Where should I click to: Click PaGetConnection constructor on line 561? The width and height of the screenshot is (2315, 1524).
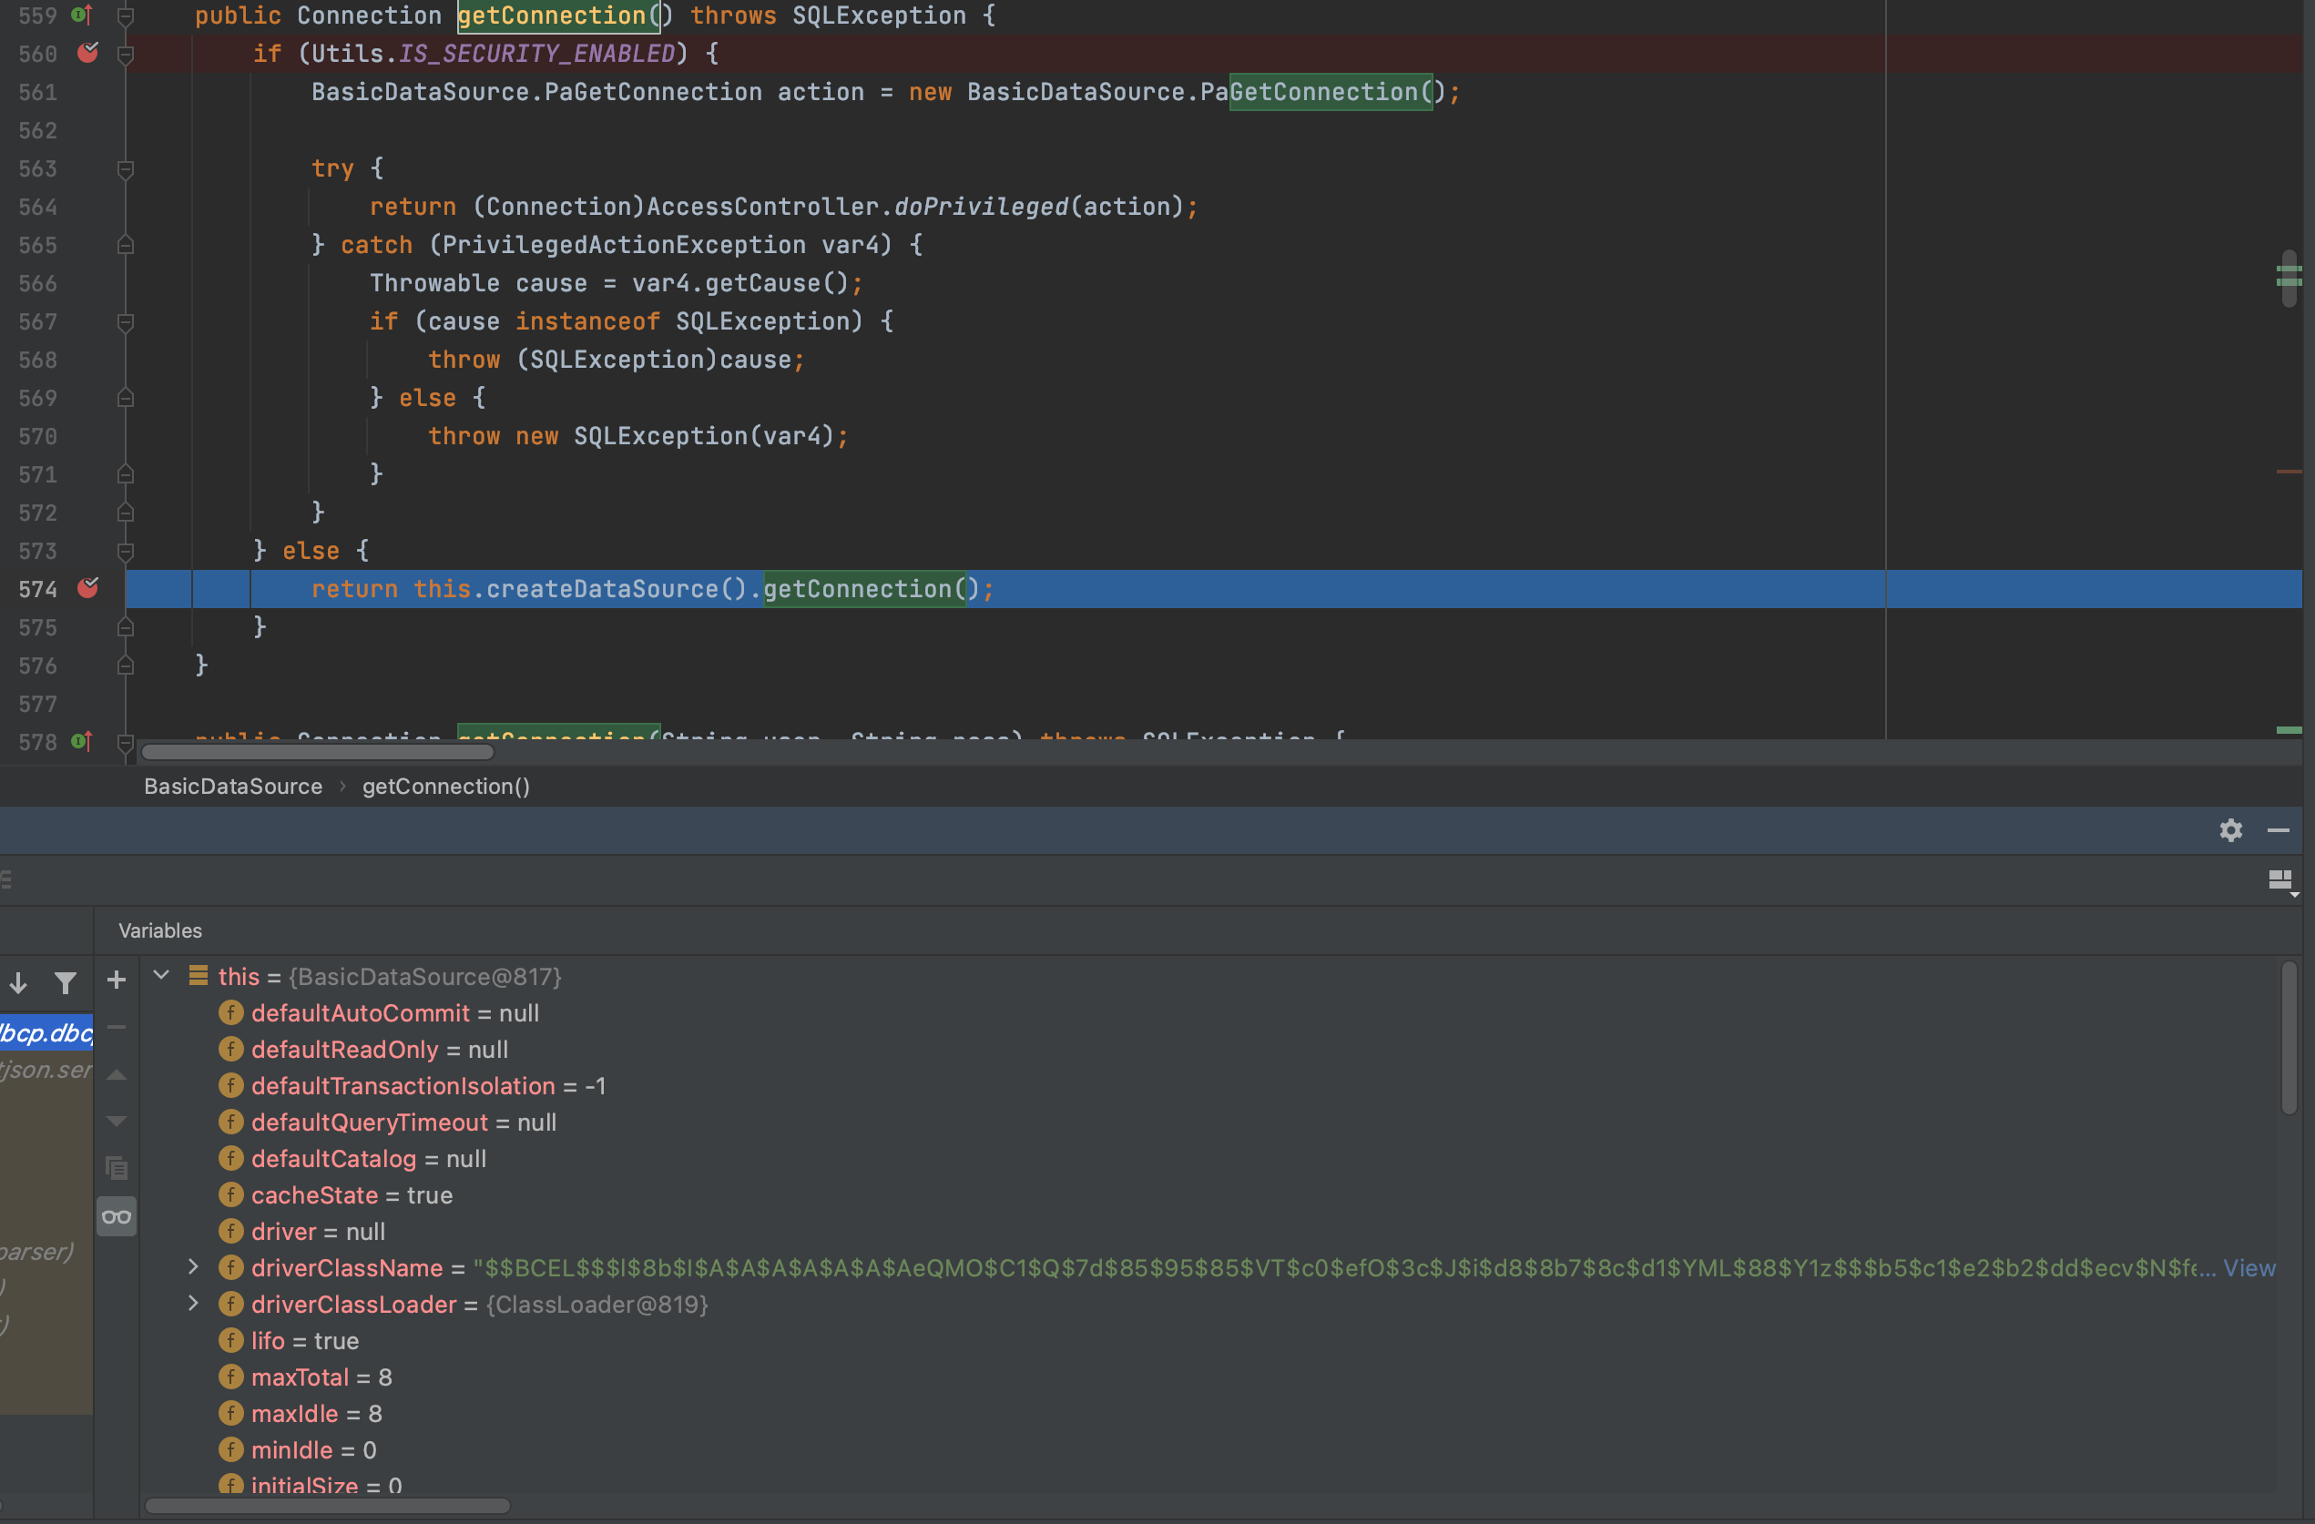pyautogui.click(x=1323, y=91)
